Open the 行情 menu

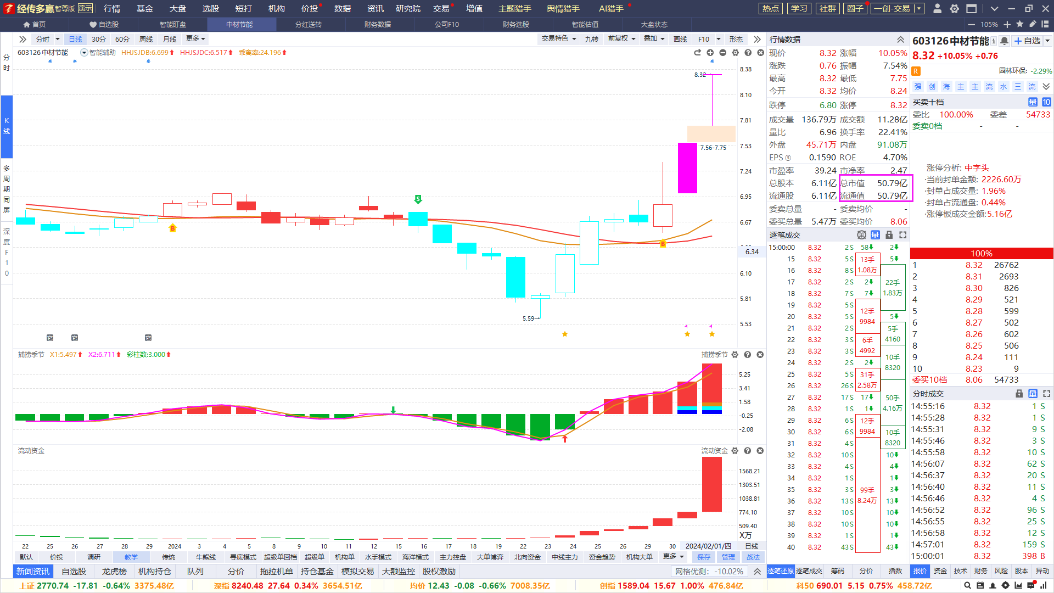tap(112, 8)
